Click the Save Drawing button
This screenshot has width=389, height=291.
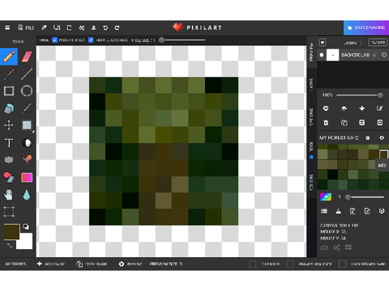pos(366,27)
